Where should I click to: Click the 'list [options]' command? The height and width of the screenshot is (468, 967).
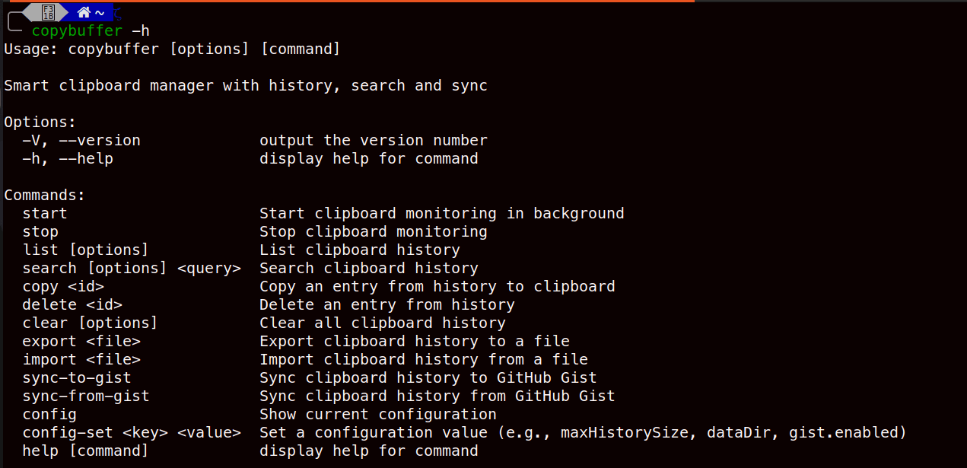[85, 250]
